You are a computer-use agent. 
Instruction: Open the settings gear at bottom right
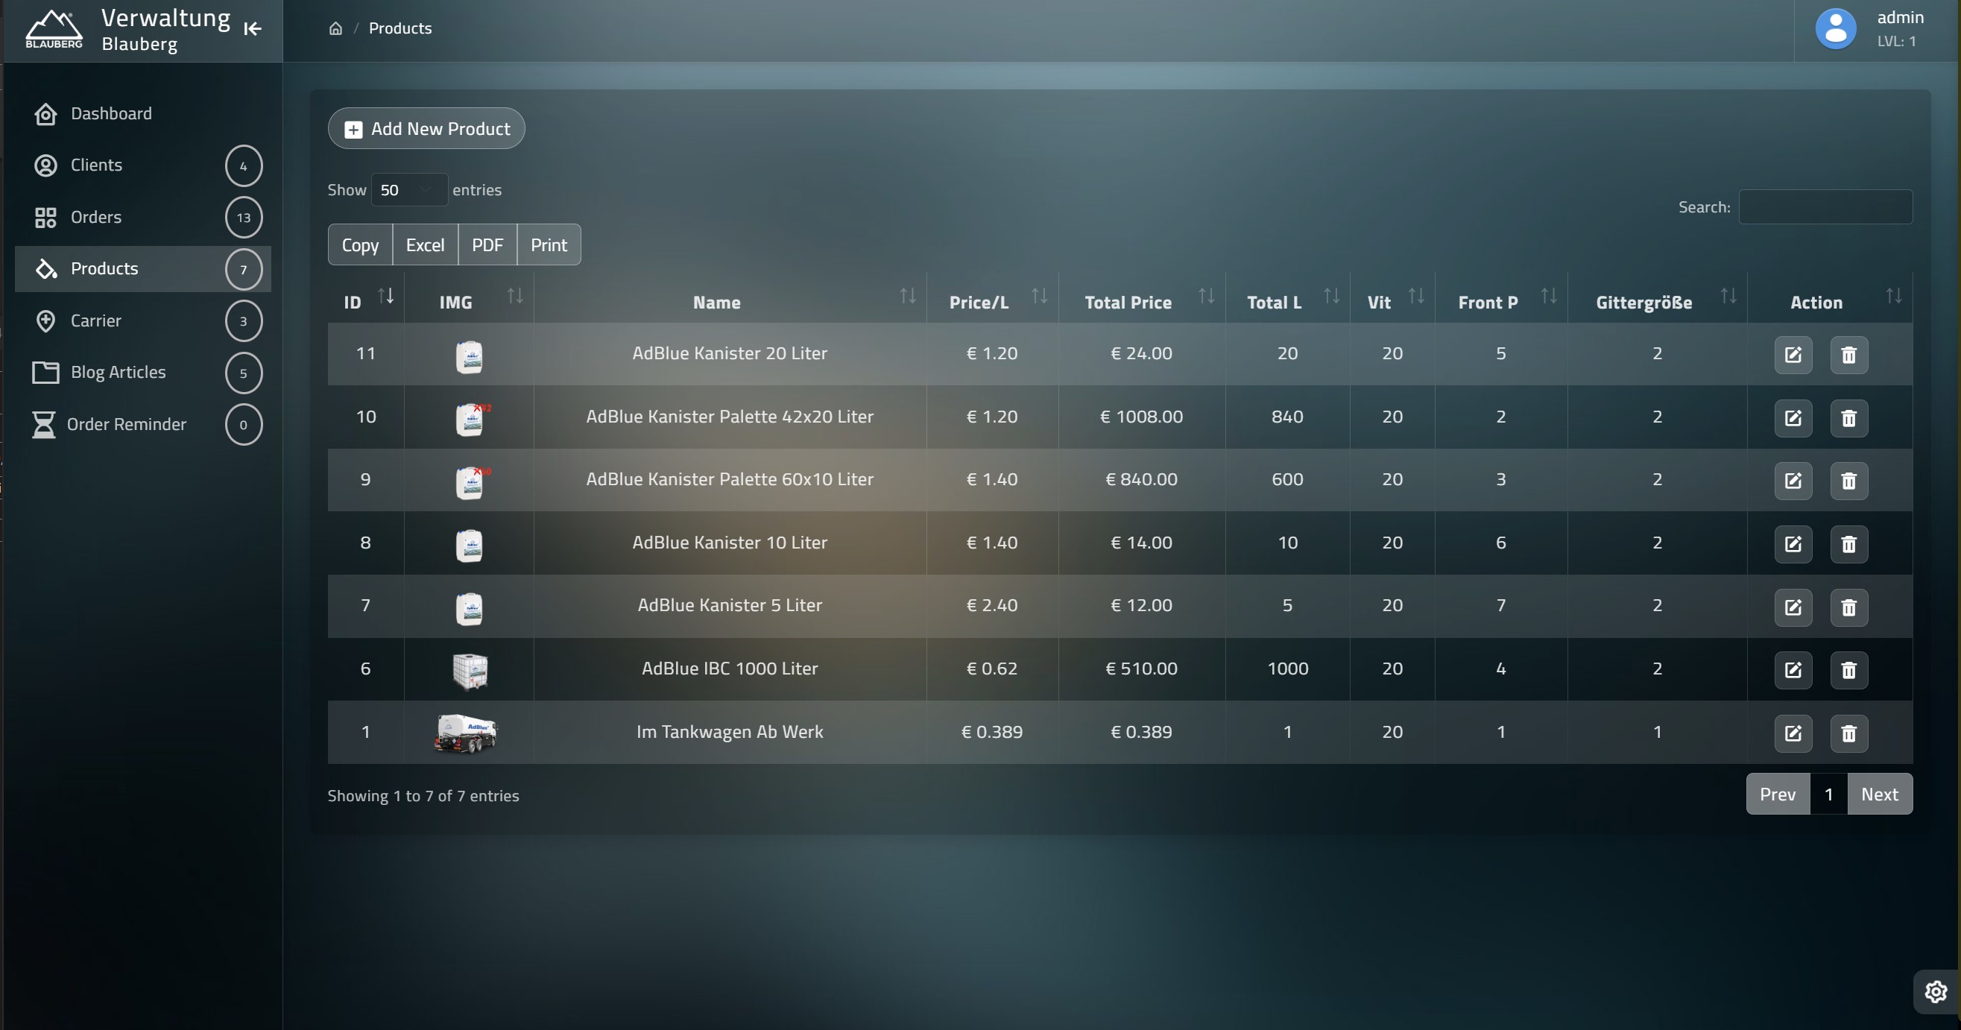(x=1936, y=991)
